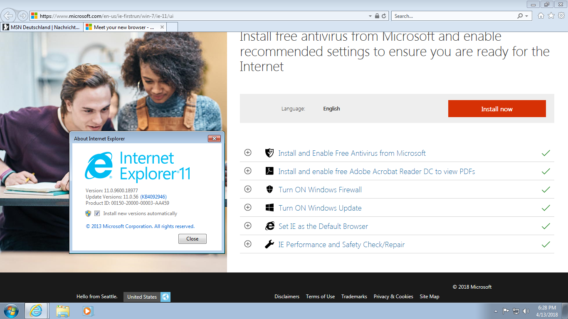Image resolution: width=568 pixels, height=319 pixels.
Task: Click the Windows Firewall shield icon
Action: (269, 189)
